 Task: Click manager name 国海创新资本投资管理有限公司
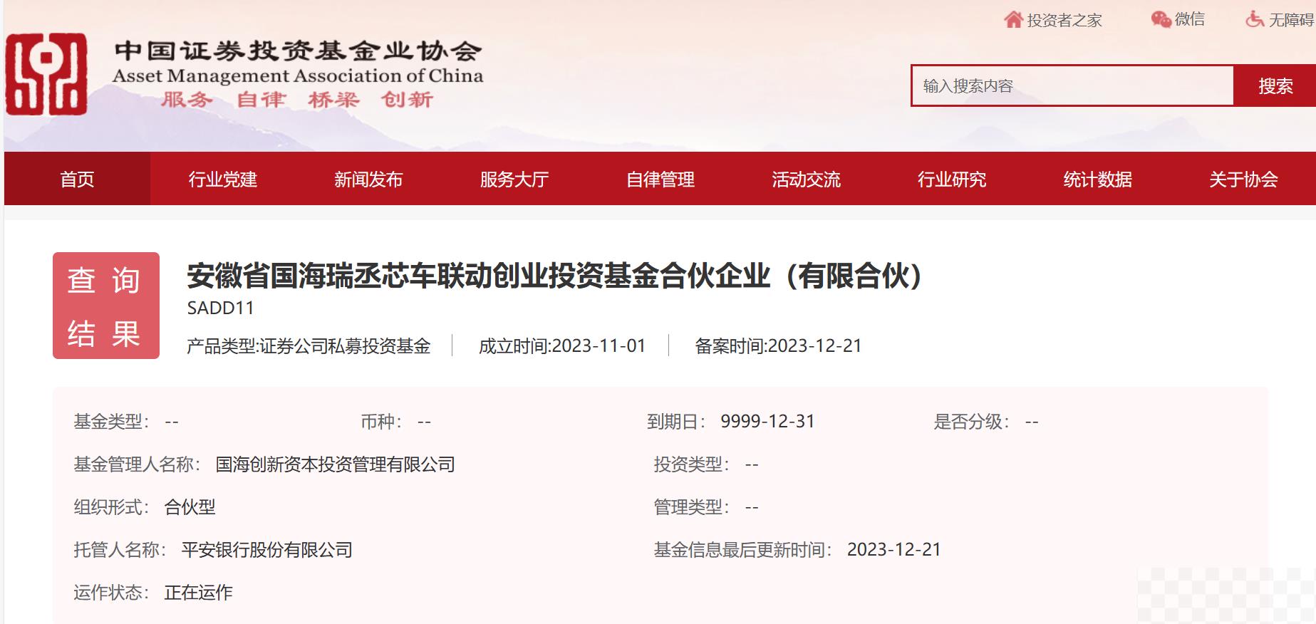pos(335,464)
